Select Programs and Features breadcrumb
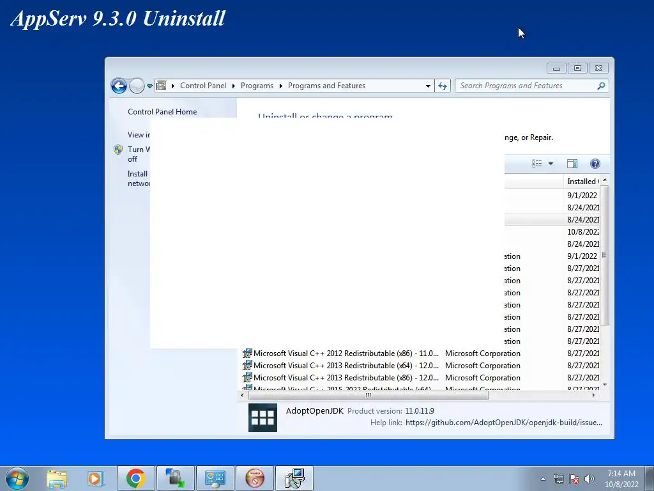The width and height of the screenshot is (654, 491). tap(326, 86)
